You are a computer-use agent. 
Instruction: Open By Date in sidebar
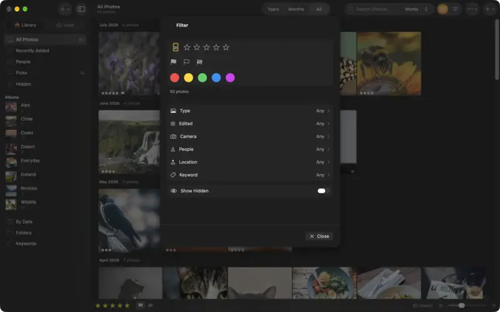pos(45,222)
